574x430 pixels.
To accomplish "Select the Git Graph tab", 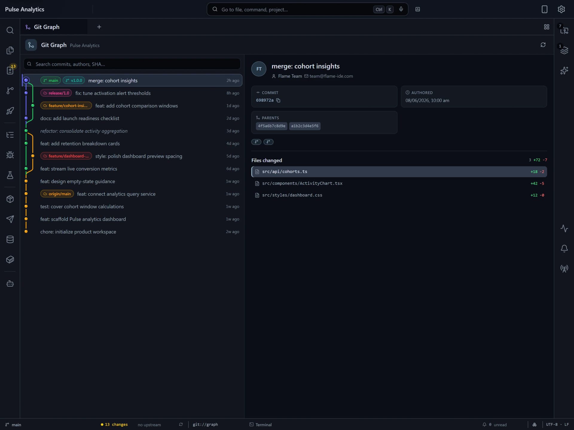I will coord(54,27).
